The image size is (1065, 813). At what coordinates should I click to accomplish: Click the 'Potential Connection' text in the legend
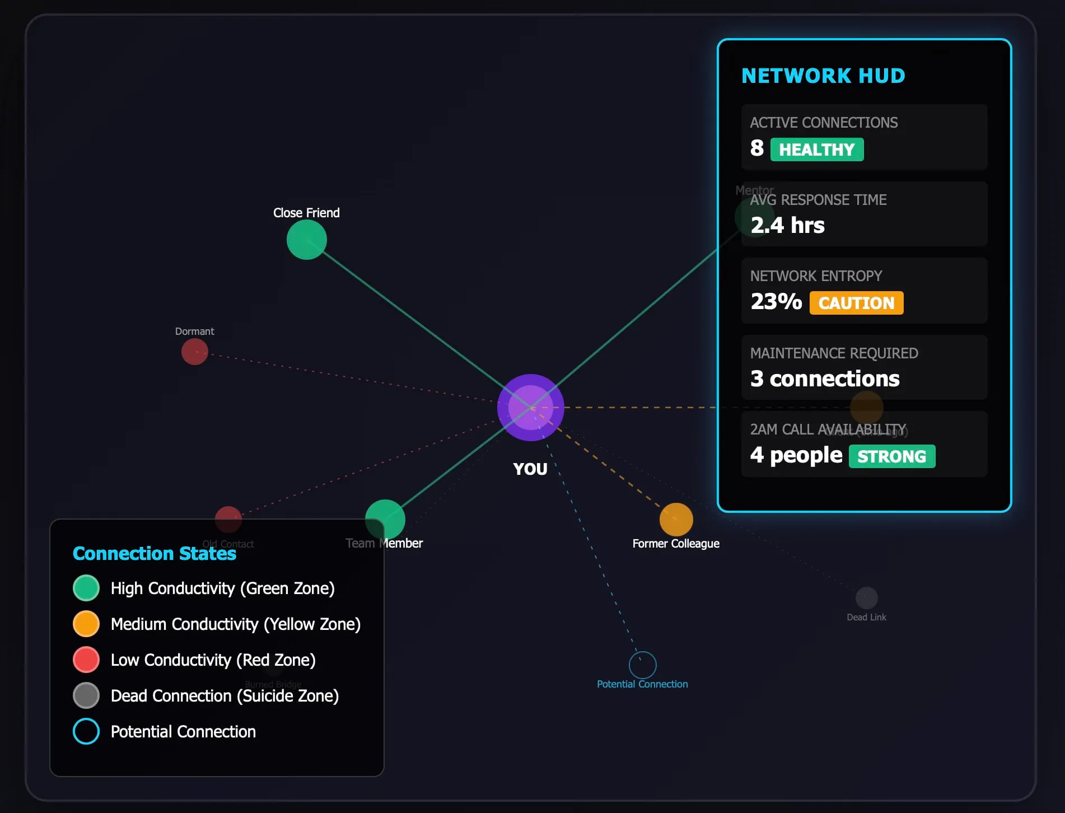[183, 732]
